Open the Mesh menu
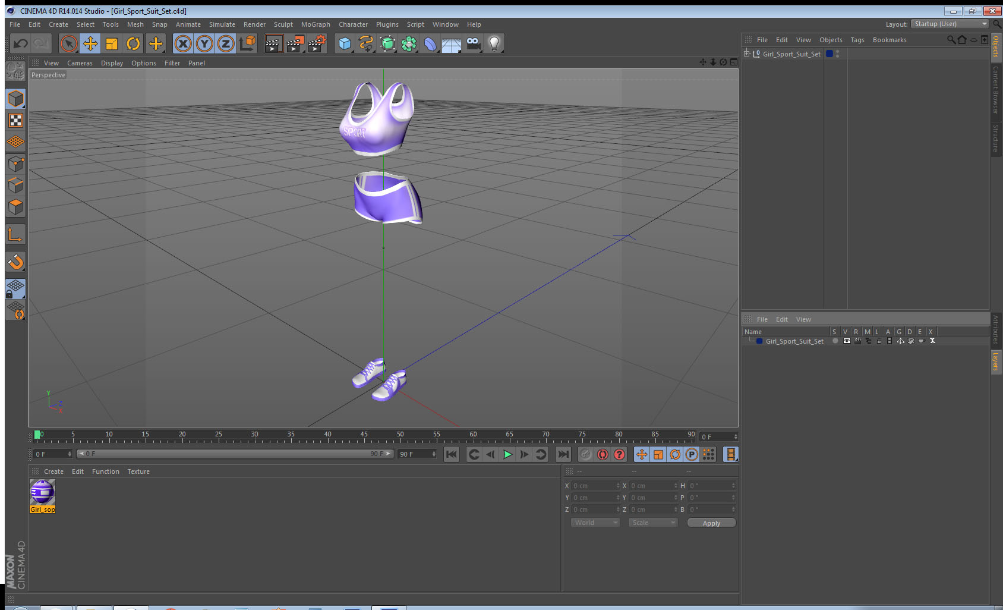Screen dimensions: 1003x610 pyautogui.click(x=135, y=24)
